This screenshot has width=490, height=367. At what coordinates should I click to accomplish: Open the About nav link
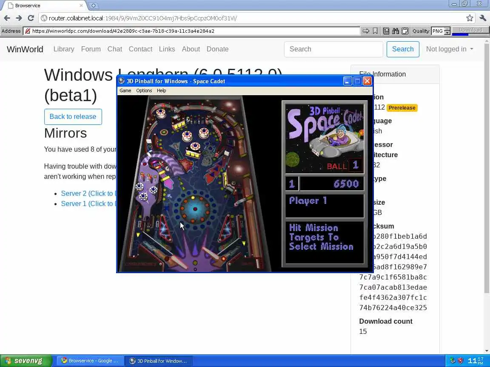[x=191, y=49]
